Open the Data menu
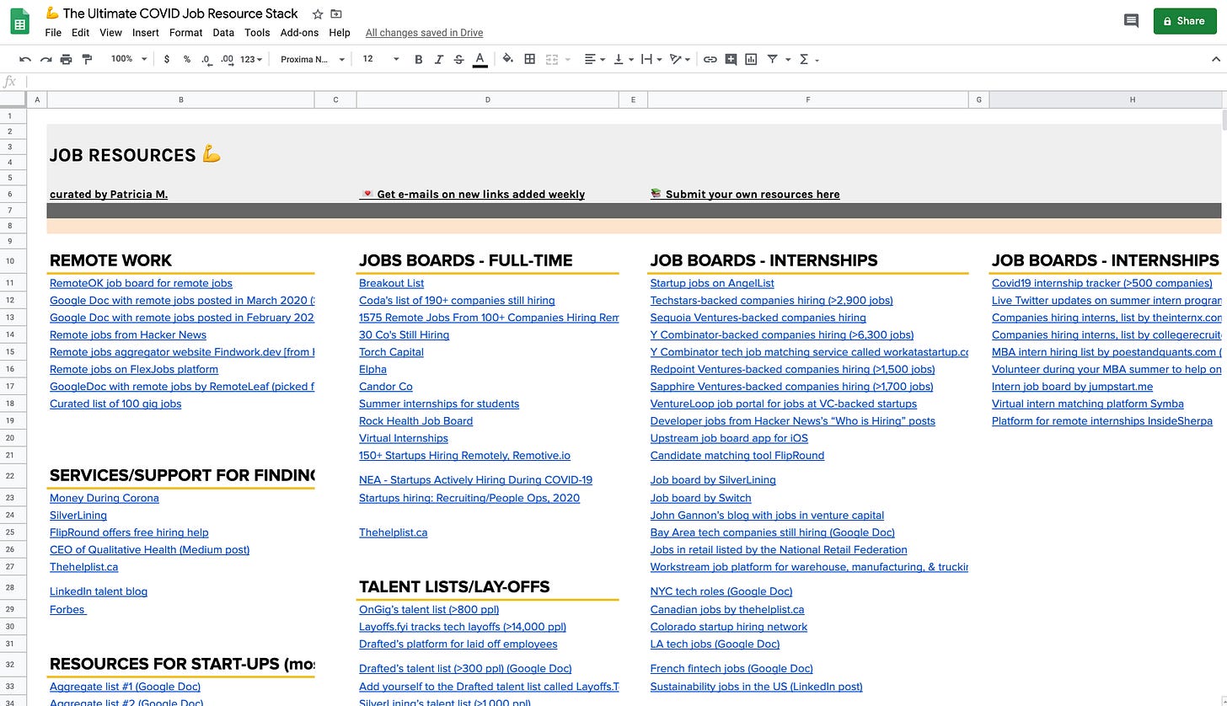This screenshot has width=1227, height=706. (x=223, y=33)
